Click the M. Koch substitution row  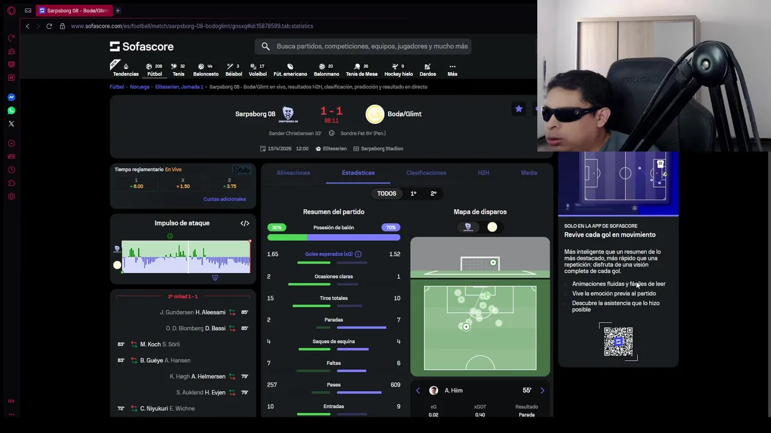pyautogui.click(x=183, y=344)
